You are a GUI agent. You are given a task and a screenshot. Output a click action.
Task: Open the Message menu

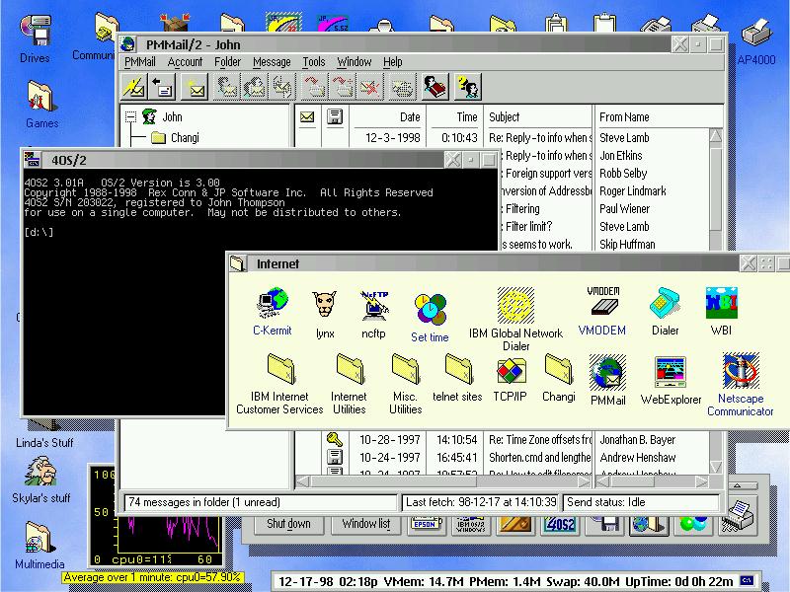pyautogui.click(x=272, y=62)
